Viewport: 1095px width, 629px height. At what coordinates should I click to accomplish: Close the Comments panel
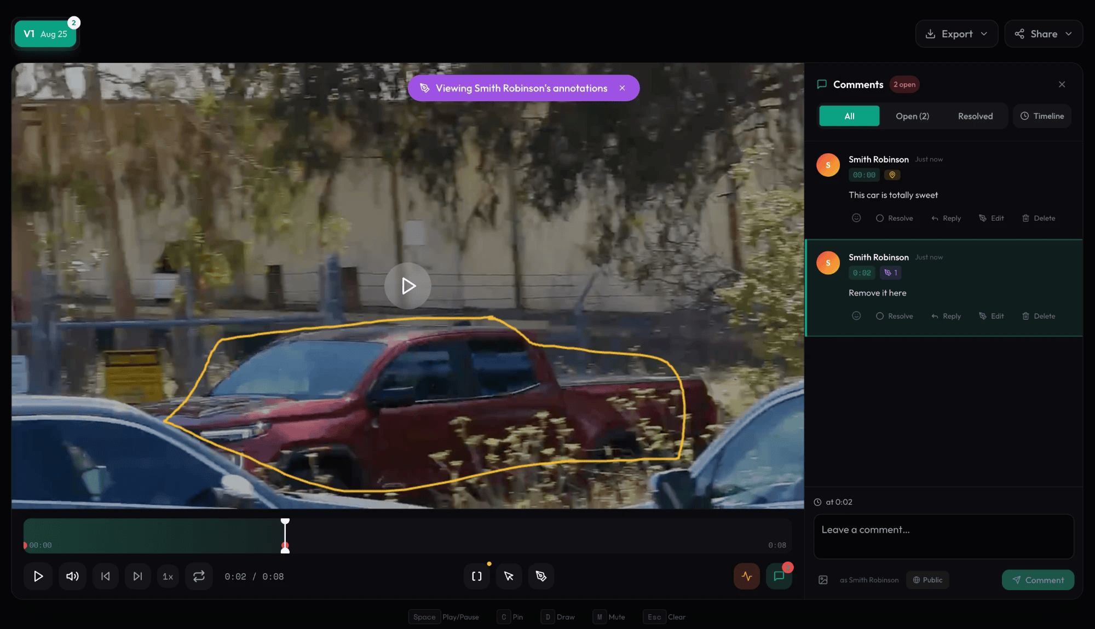point(1062,84)
